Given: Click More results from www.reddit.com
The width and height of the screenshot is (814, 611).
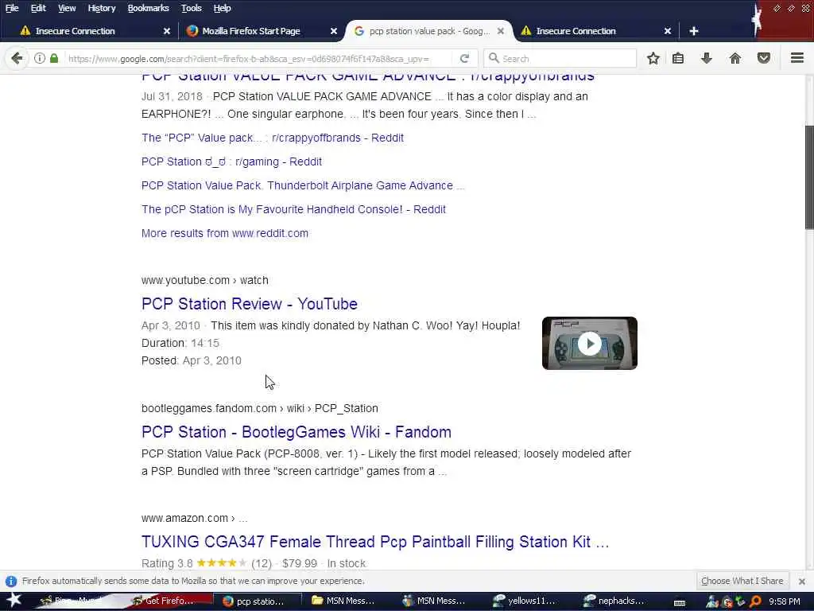Looking at the screenshot, I should [225, 233].
